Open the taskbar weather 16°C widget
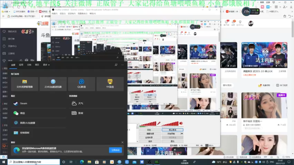This screenshot has width=294, height=165. (x=220, y=162)
